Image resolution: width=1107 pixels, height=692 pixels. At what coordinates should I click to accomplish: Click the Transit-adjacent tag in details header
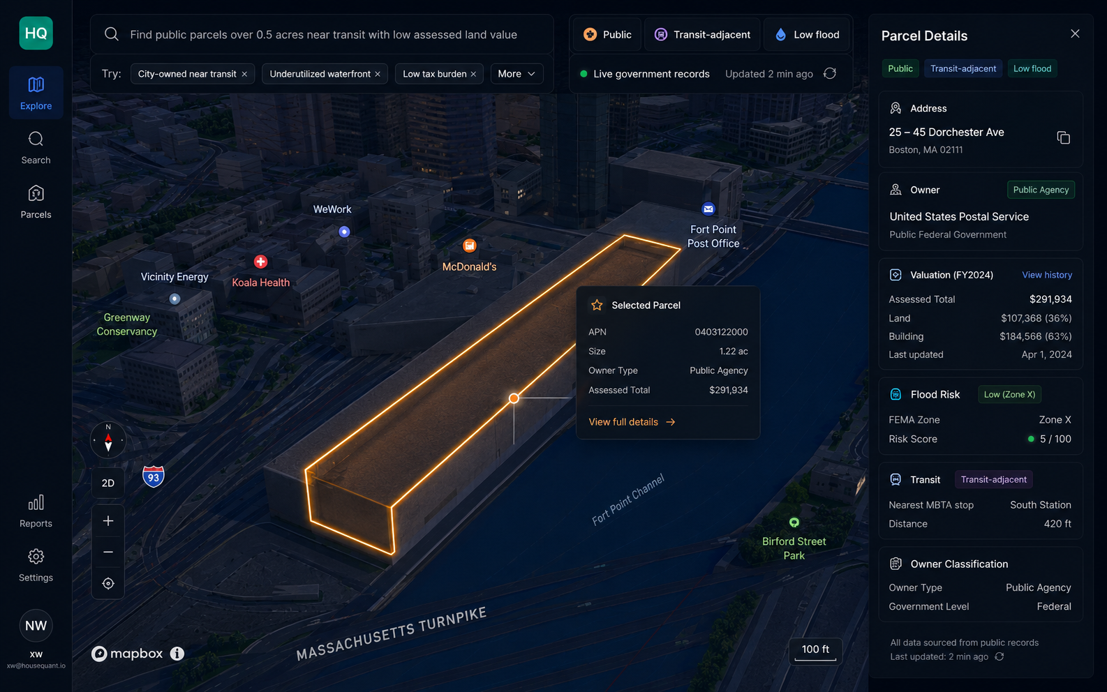(x=963, y=68)
